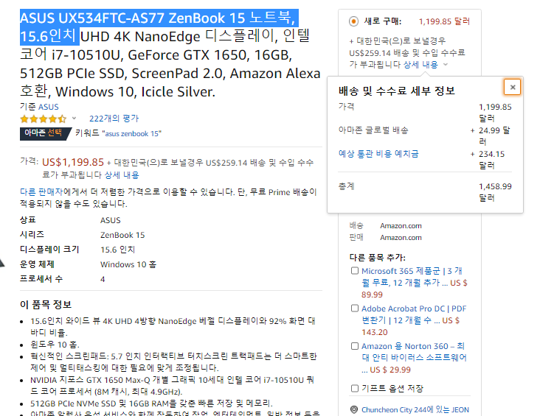Collapse the buy box shipping details chevron
Screen dimensions: 554x416
tap(446, 65)
